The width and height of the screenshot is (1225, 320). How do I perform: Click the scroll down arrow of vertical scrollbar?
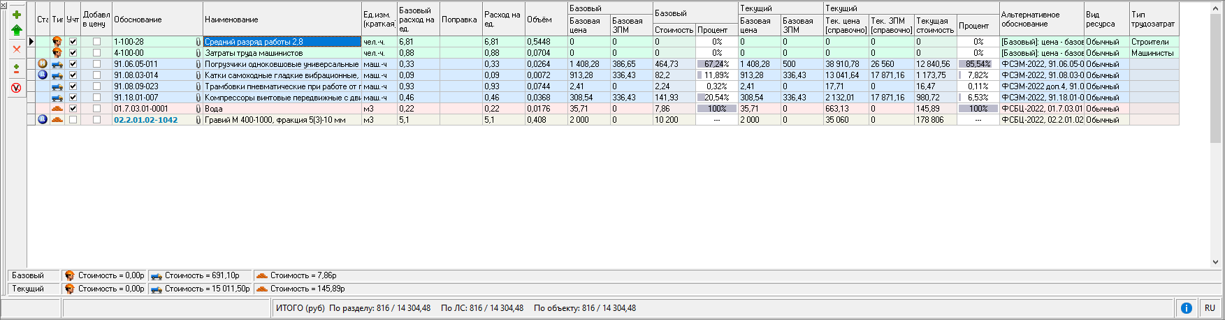coord(1215,262)
